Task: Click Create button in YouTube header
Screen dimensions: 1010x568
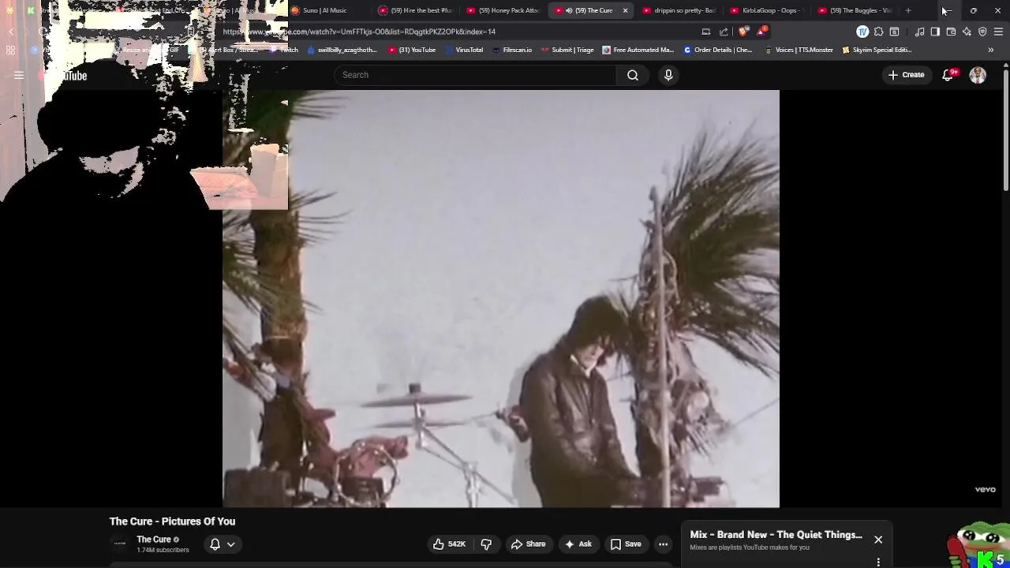Action: pos(906,75)
